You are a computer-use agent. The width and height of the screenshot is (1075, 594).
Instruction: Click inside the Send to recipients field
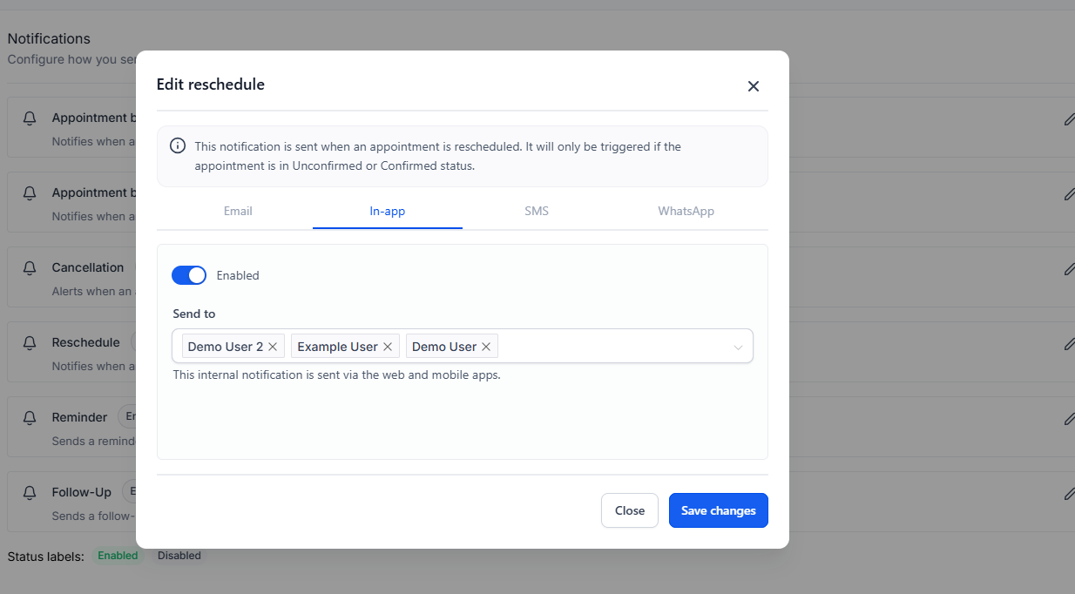(610, 347)
